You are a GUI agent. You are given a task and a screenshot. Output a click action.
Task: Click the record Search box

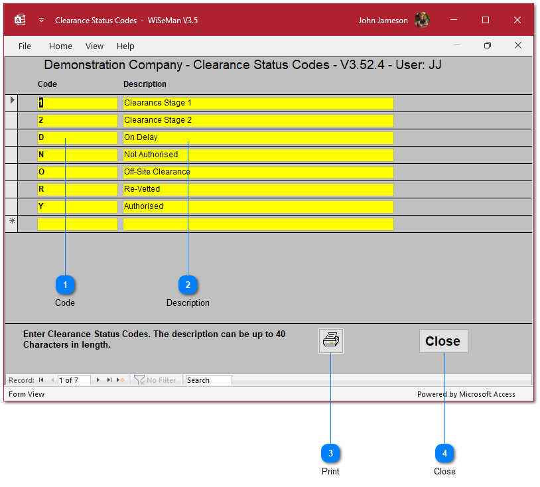tap(208, 380)
